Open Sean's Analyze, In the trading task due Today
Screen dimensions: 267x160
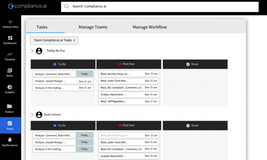click(x=63, y=149)
